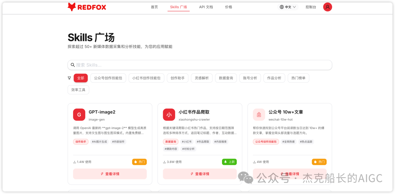Open the user profile avatar icon
The height and width of the screenshot is (194, 395).
tap(327, 7)
